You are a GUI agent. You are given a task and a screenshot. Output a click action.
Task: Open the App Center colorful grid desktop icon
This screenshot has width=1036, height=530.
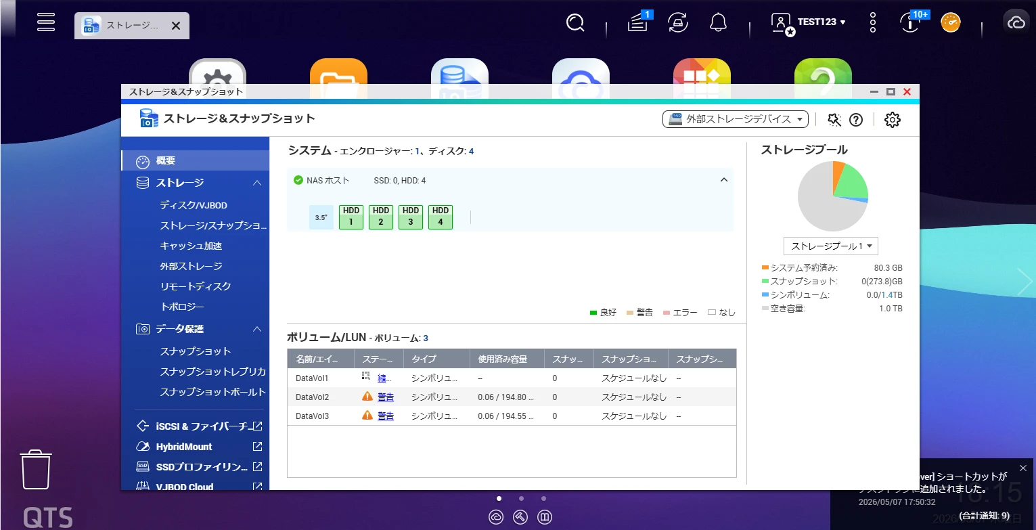click(702, 72)
